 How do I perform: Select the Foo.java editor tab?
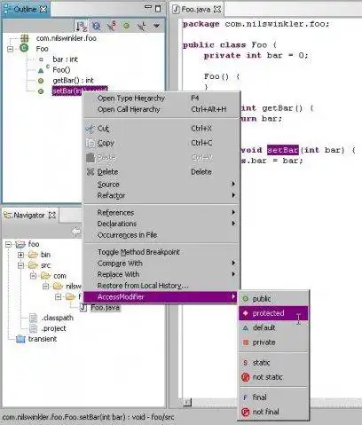[196, 10]
